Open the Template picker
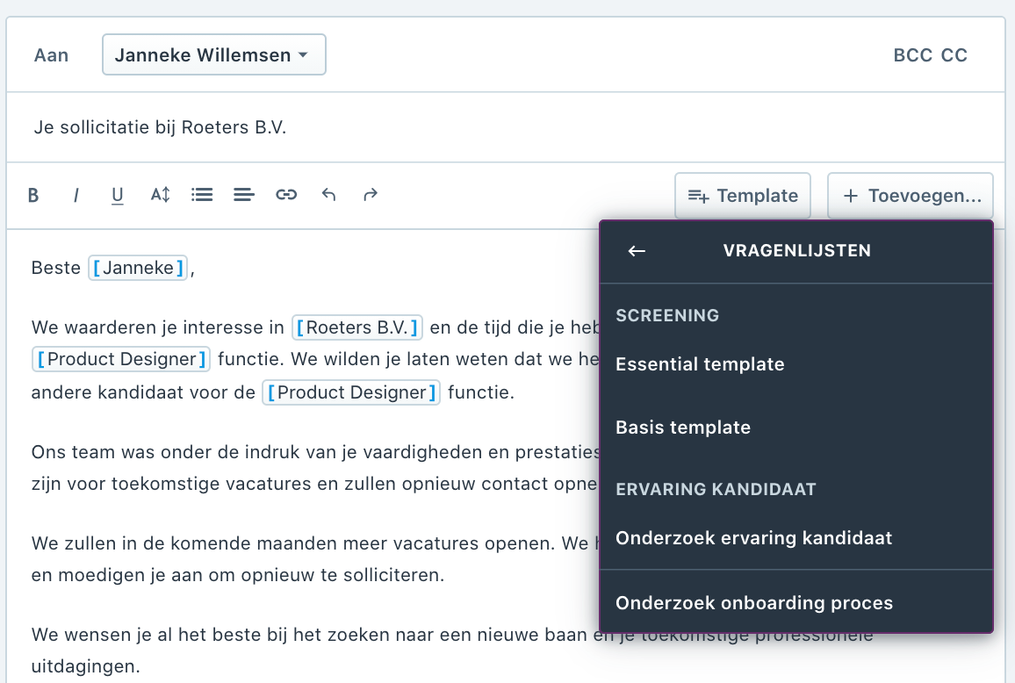This screenshot has width=1015, height=683. pos(742,195)
